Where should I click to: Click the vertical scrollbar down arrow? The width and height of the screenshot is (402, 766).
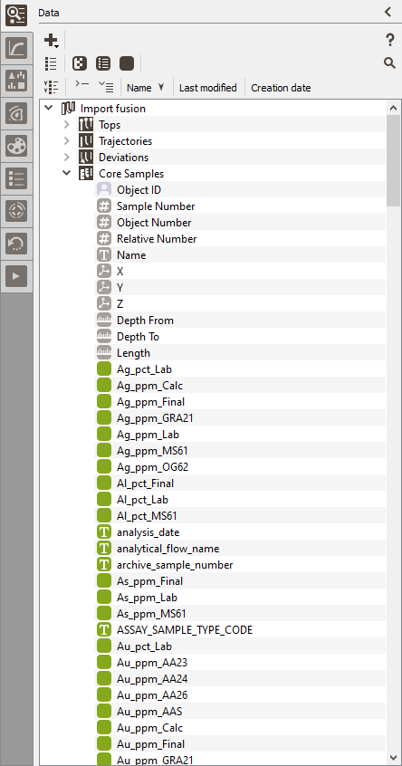tap(394, 757)
